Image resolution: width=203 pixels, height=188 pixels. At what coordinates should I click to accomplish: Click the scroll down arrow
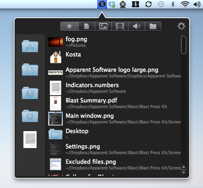[x=184, y=173]
